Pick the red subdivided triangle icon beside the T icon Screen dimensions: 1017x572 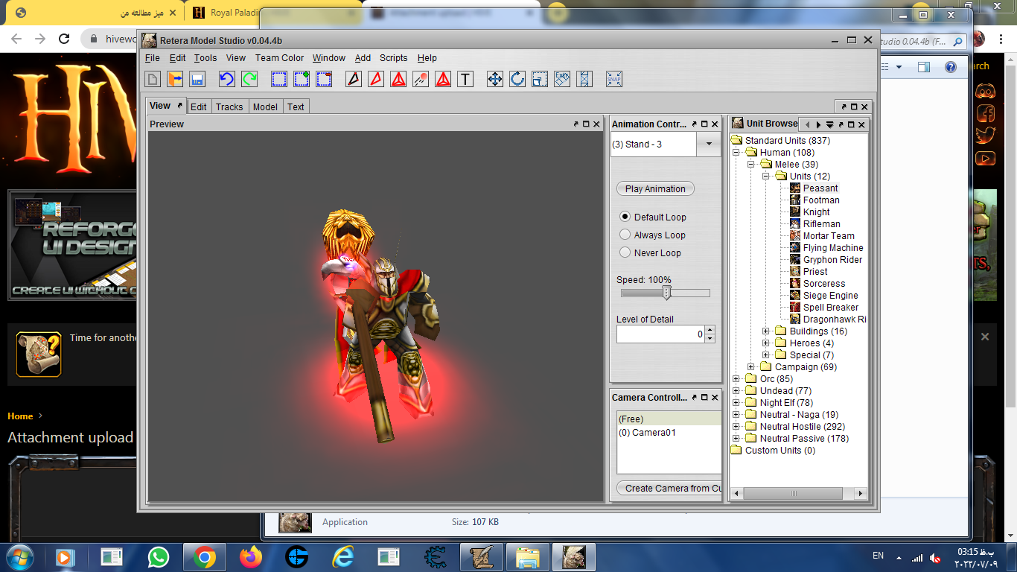click(x=443, y=79)
